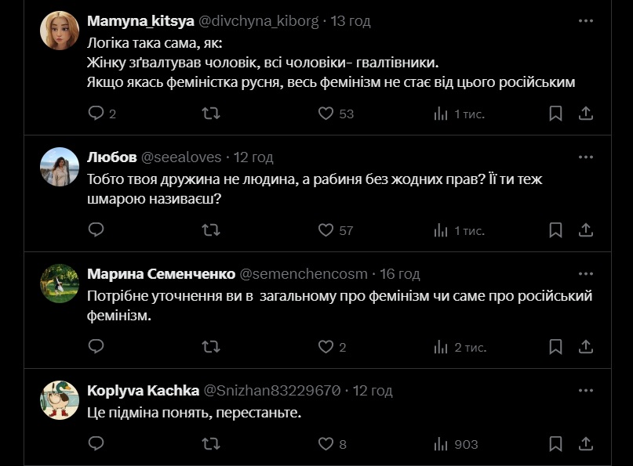Bookmark Mamyna_kitsya's tweet
Viewport: 633px width, 466px height.
(555, 114)
